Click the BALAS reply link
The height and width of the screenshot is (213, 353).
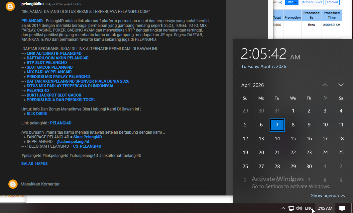(27, 164)
